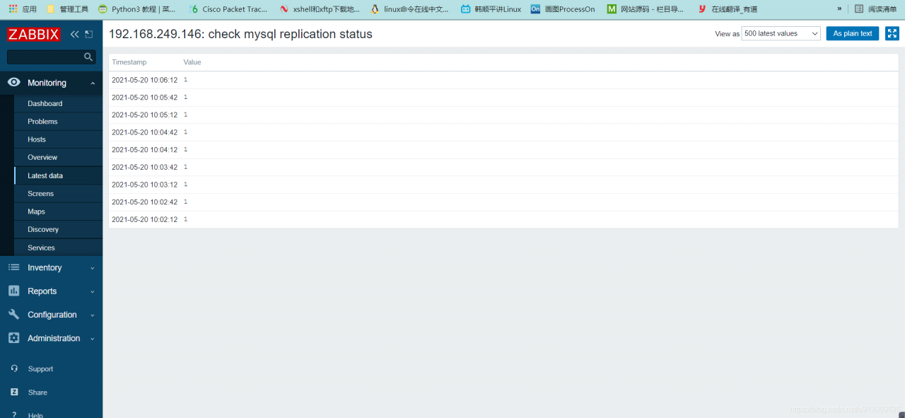Click the Share Z icon
Image resolution: width=905 pixels, height=418 pixels.
[14, 392]
